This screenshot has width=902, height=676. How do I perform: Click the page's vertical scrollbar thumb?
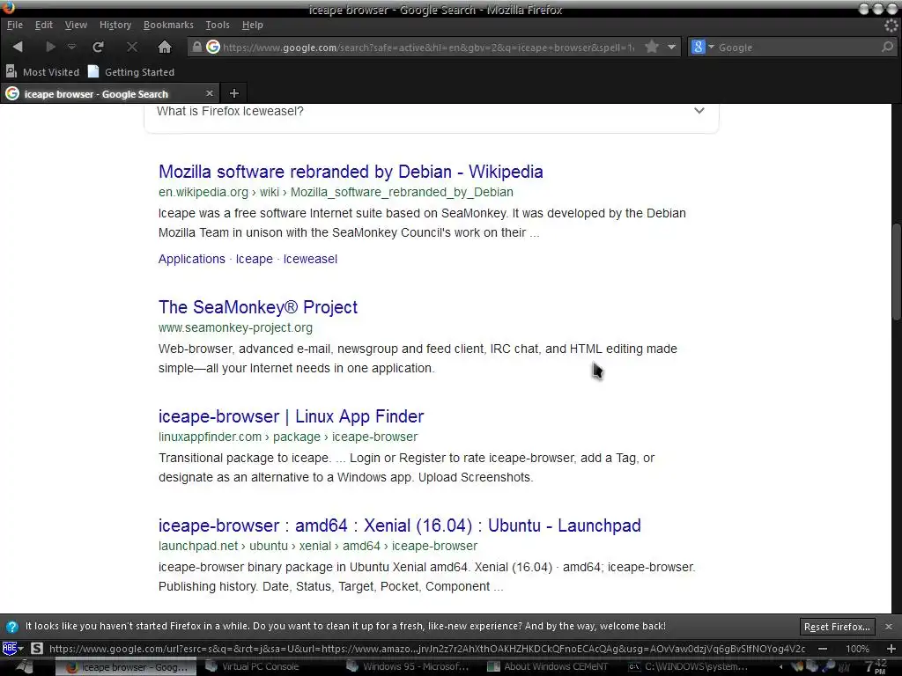pyautogui.click(x=896, y=272)
